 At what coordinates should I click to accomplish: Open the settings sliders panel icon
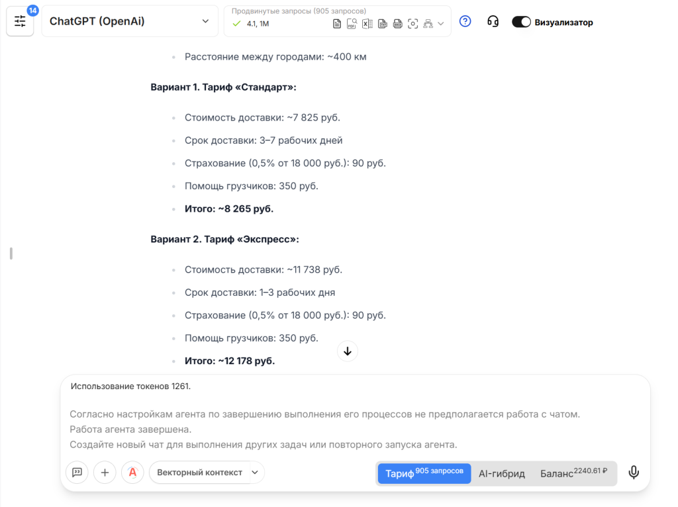(20, 21)
